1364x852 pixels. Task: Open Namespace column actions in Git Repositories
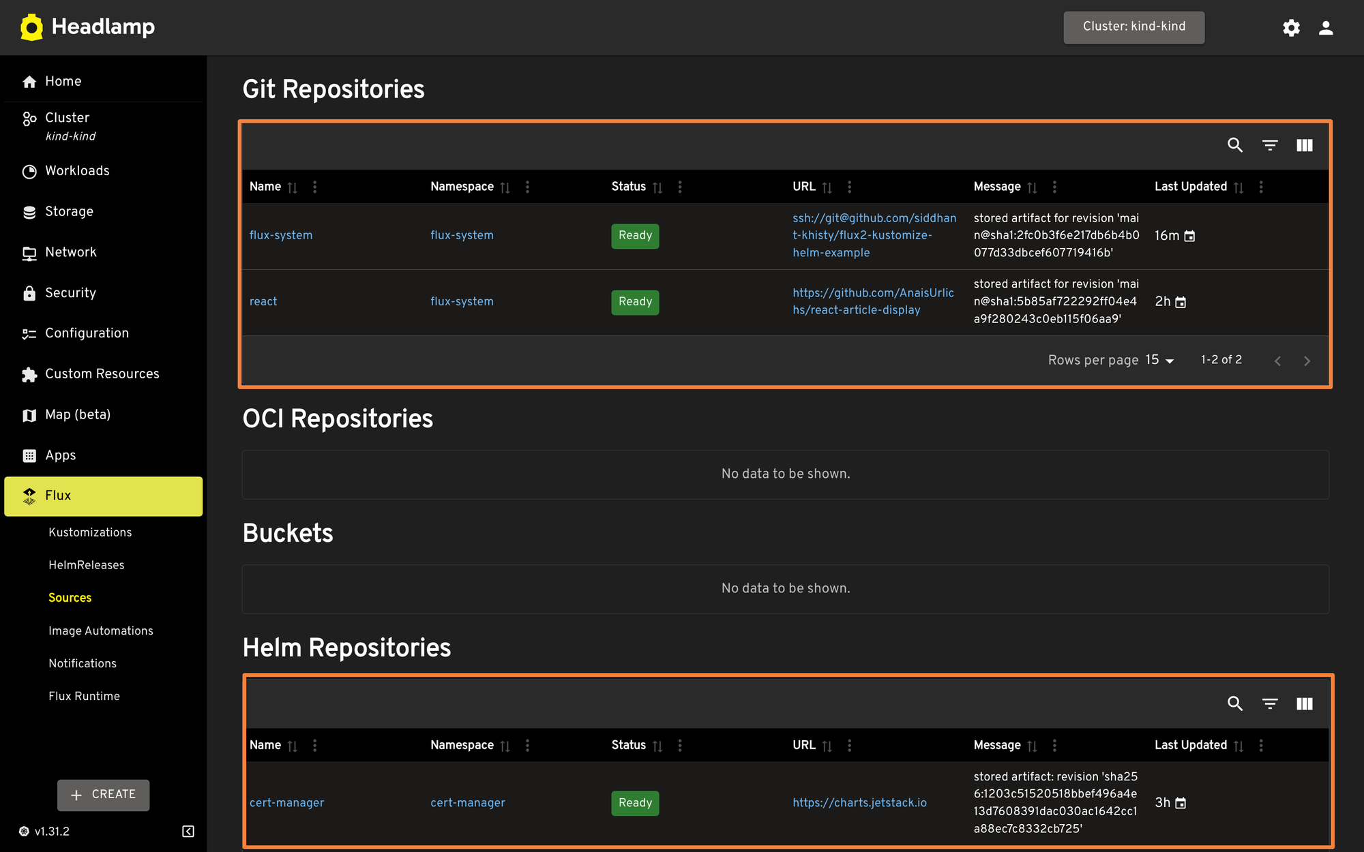tap(528, 187)
